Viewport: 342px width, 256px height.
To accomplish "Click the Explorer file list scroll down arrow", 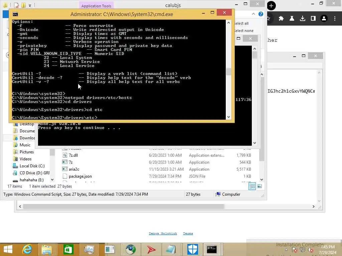I will pyautogui.click(x=262, y=180).
